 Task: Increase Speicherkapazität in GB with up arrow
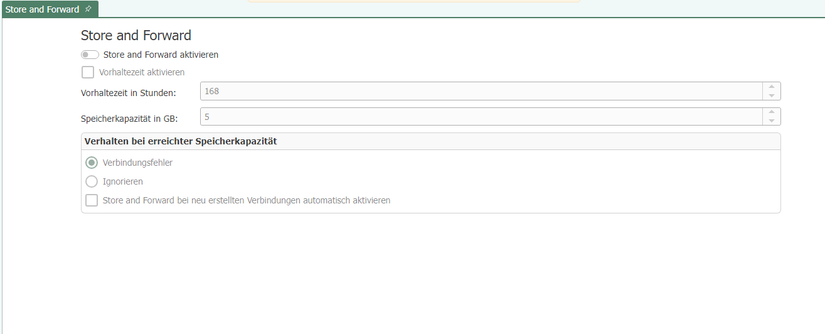(x=772, y=112)
